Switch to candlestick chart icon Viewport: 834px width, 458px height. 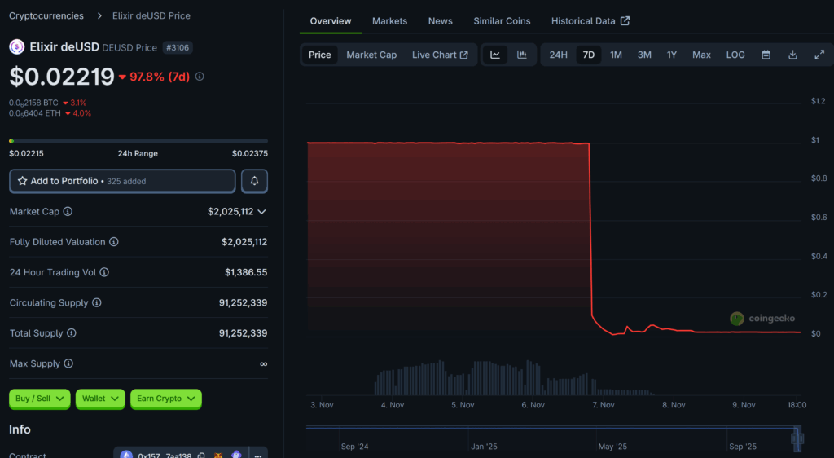(522, 55)
